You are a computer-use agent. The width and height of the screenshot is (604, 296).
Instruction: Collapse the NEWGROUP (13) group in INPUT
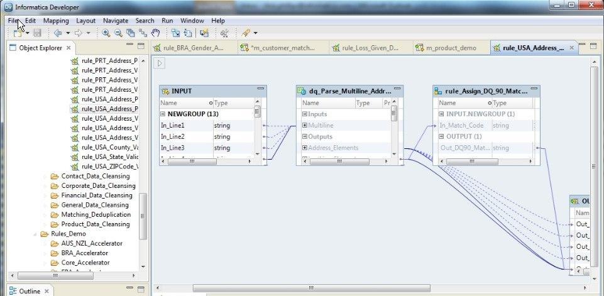point(163,114)
